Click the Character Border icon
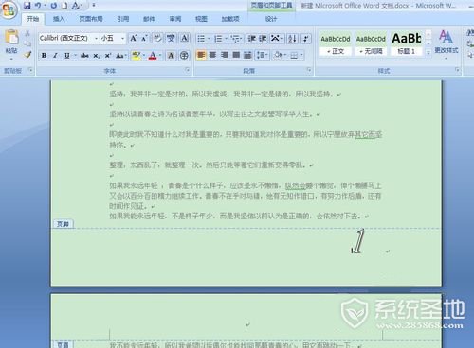The height and width of the screenshot is (348, 474). (x=185, y=39)
